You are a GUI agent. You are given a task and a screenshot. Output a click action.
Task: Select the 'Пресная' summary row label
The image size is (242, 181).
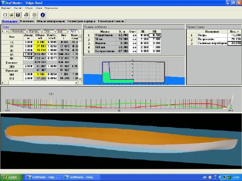pyautogui.click(x=12, y=71)
